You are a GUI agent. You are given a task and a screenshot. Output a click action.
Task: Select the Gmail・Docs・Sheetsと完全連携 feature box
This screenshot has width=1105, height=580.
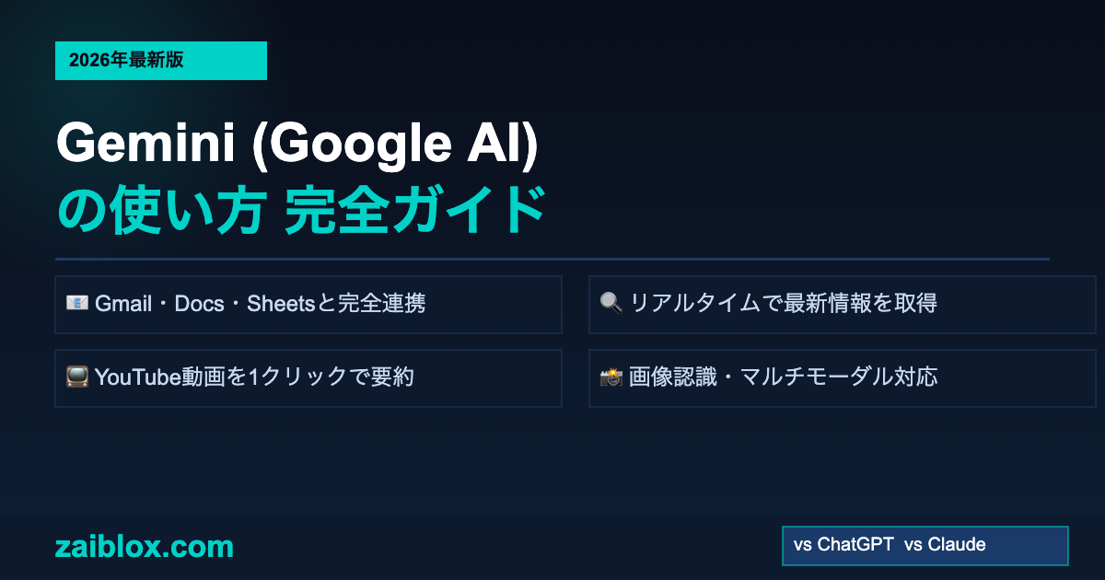coord(308,305)
